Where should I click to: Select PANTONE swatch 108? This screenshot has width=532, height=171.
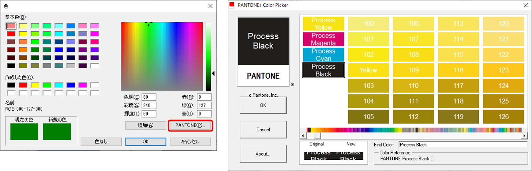pos(413,55)
